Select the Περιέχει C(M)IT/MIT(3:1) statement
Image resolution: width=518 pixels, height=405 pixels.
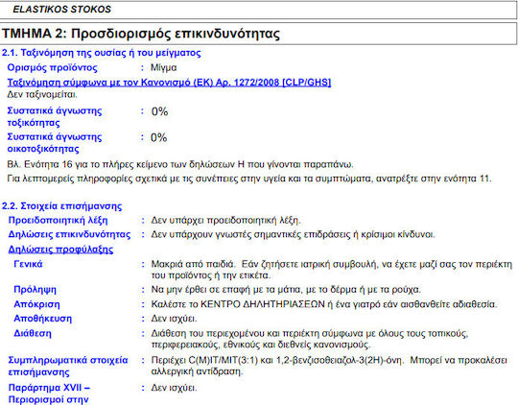pyautogui.click(x=329, y=366)
